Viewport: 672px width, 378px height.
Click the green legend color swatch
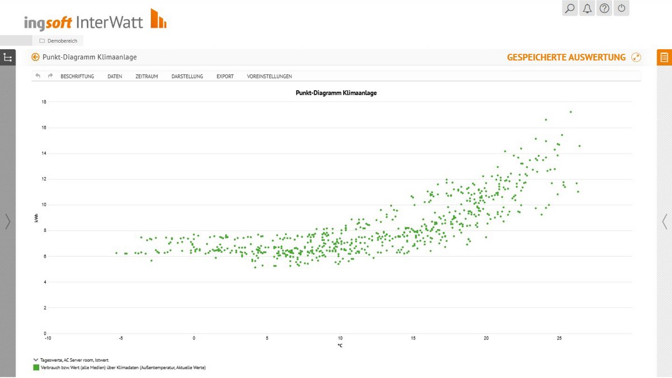click(x=36, y=368)
